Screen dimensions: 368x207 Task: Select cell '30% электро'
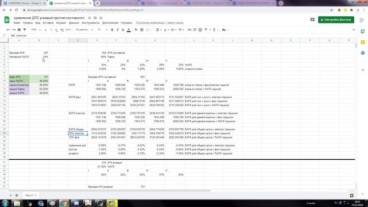[78, 133]
